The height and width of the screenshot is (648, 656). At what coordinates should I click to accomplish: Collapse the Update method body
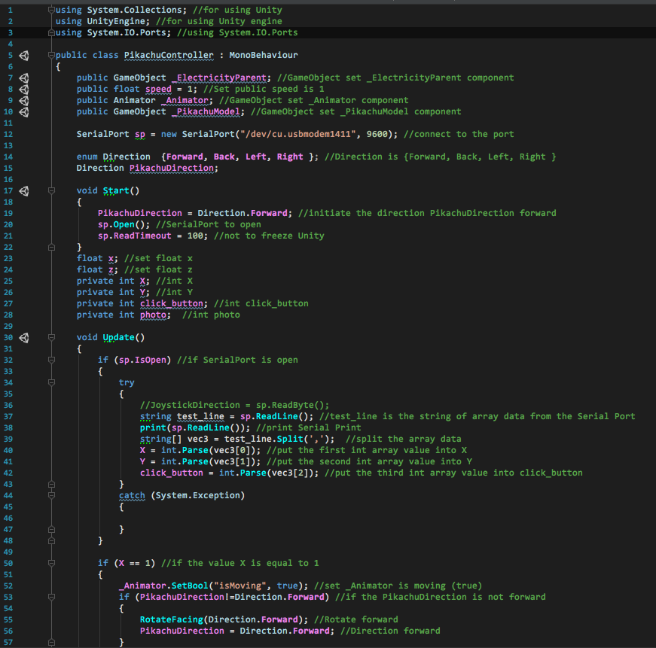click(50, 338)
